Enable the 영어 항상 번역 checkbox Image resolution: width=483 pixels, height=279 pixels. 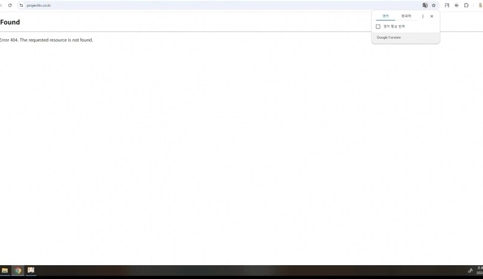pyautogui.click(x=378, y=27)
